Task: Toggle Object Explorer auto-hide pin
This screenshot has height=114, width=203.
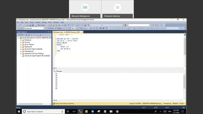Action: pos(49,32)
